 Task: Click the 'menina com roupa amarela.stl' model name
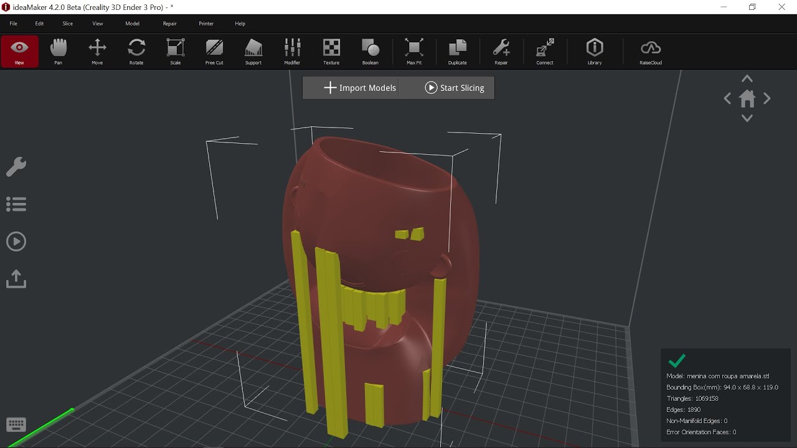727,376
